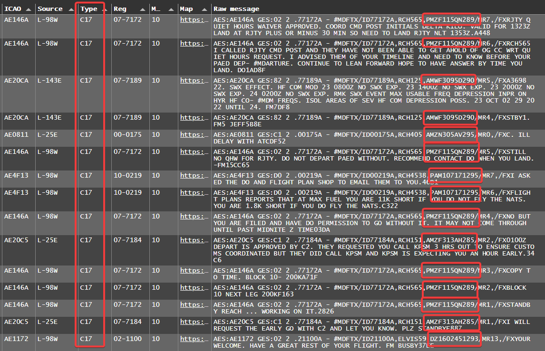Select the AE1172 ICAO cell

(16, 339)
